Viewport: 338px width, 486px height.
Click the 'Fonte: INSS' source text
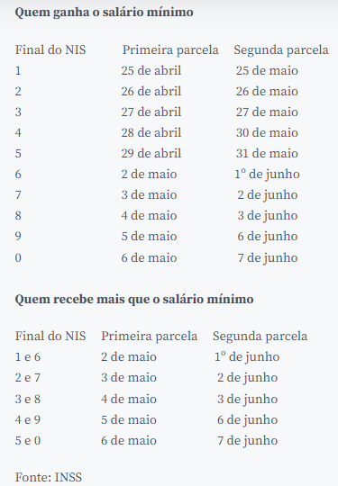click(x=49, y=477)
